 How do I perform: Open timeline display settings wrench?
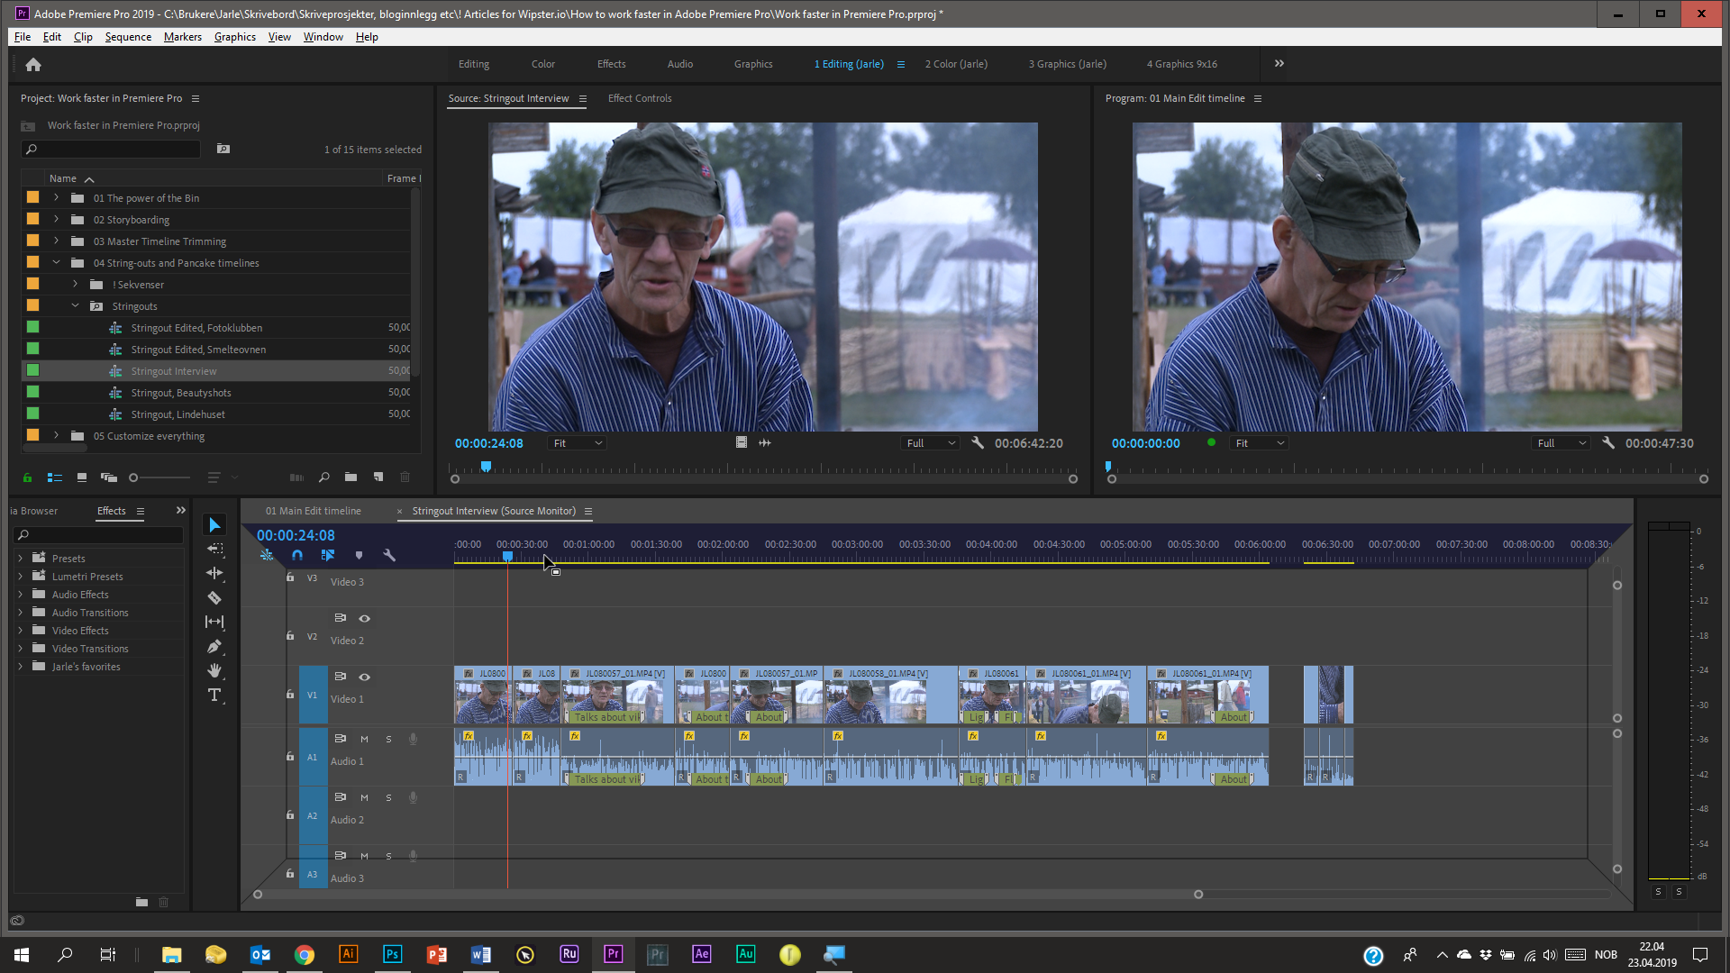click(x=389, y=556)
